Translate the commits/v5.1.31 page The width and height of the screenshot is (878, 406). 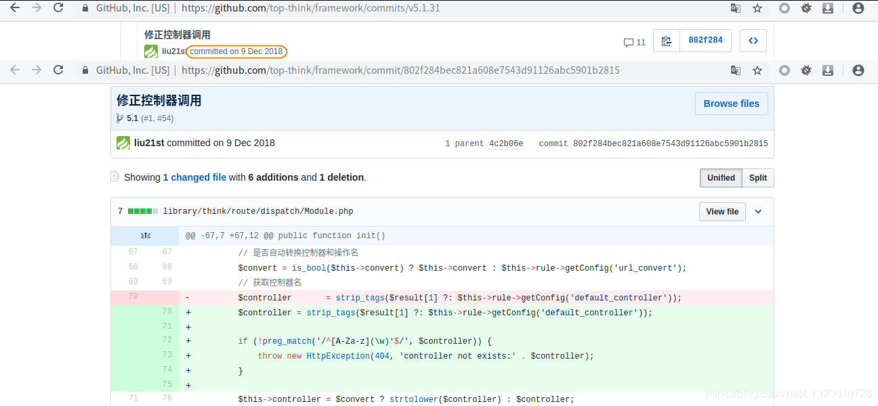pos(735,8)
